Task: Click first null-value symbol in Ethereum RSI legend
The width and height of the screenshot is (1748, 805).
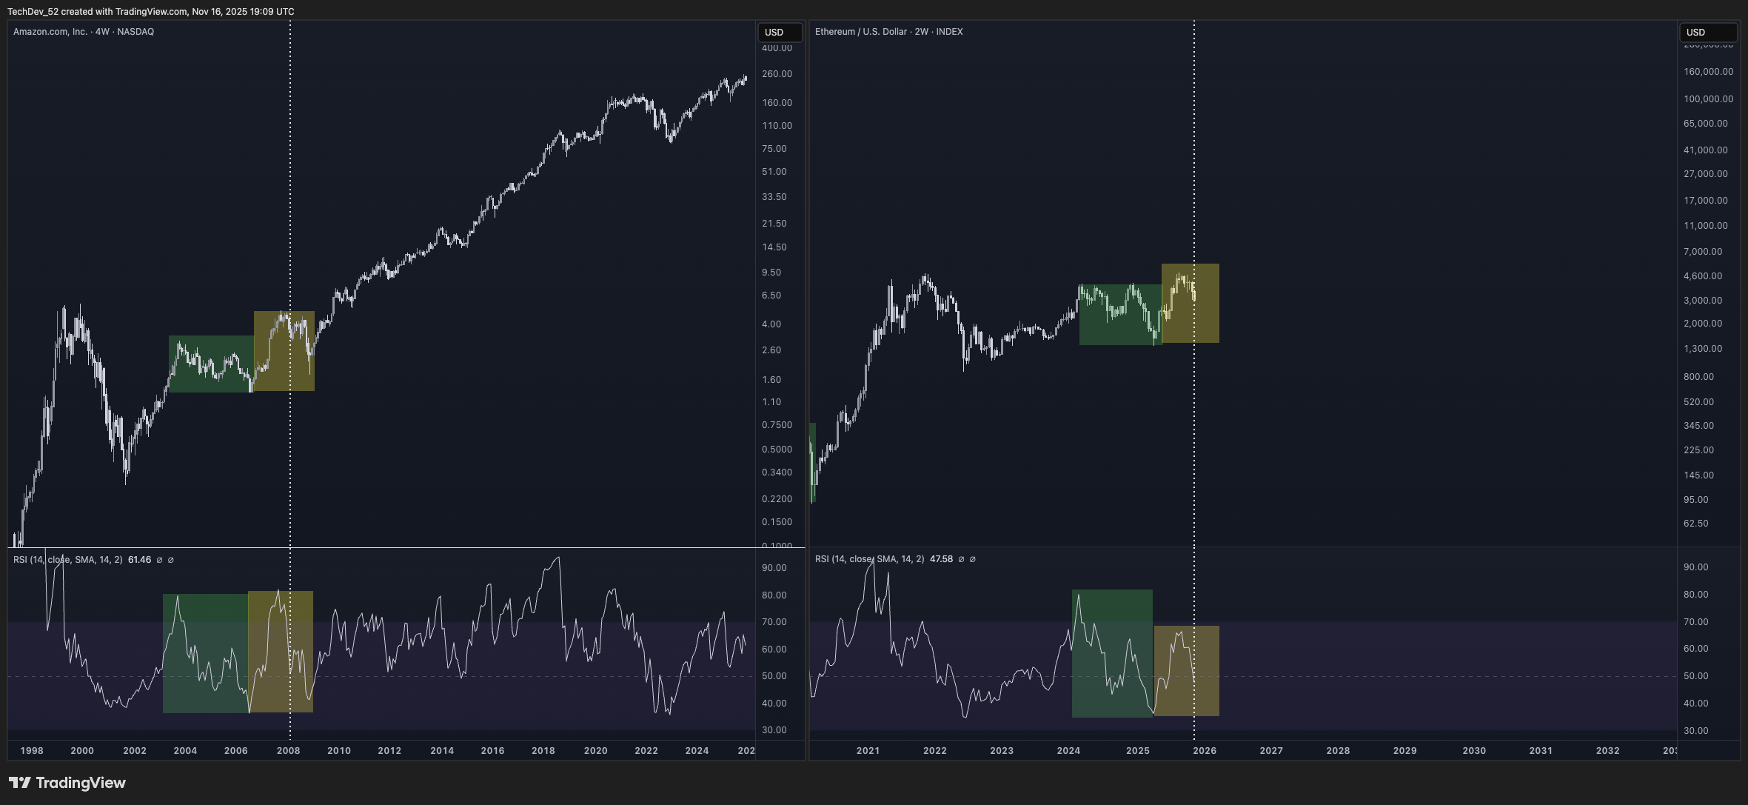Action: coord(961,559)
